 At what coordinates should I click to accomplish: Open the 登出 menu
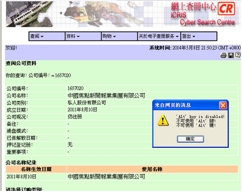[x=199, y=36]
